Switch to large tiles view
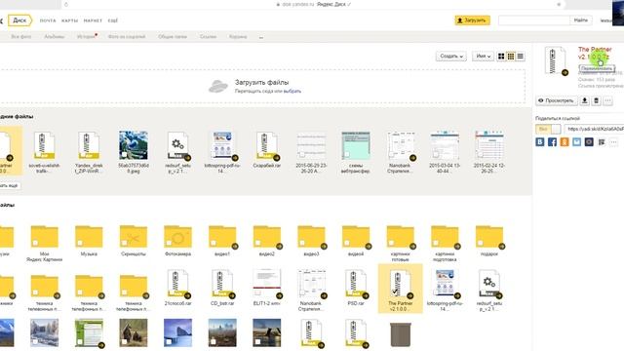624x351 pixels. pos(501,57)
